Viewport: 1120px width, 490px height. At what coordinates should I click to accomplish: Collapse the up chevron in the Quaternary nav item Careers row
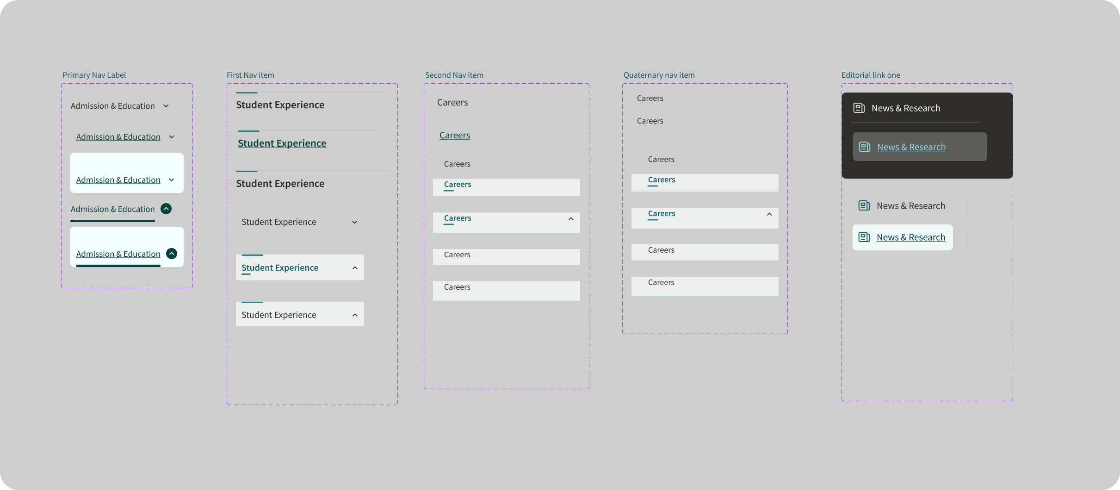tap(769, 214)
